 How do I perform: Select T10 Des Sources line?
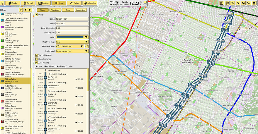[x=15, y=115]
